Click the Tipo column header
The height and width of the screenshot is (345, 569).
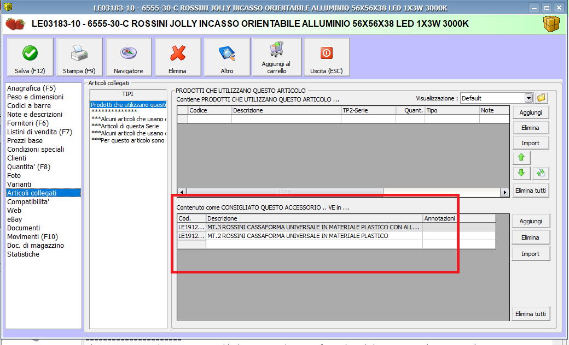tap(452, 110)
